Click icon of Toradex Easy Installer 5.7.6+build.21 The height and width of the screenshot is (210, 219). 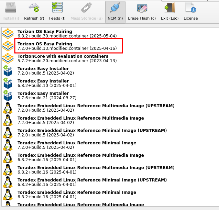click(x=8, y=96)
